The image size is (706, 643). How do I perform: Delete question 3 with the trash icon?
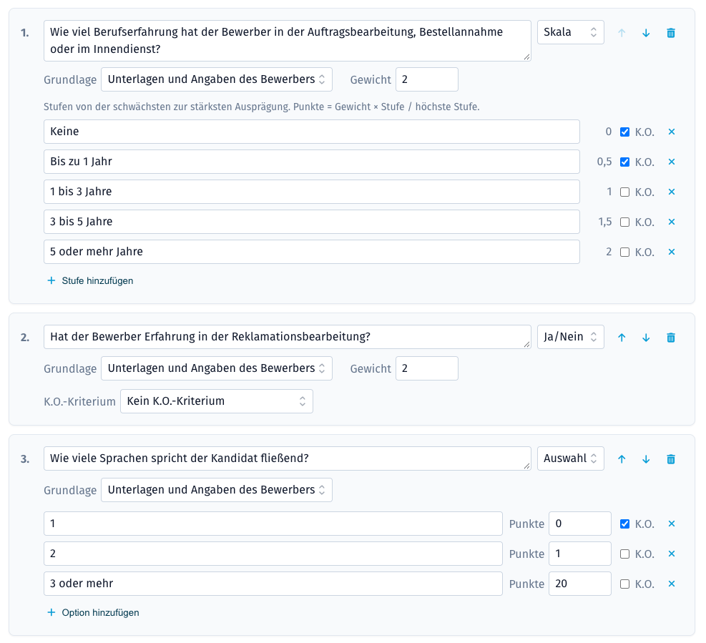point(670,459)
